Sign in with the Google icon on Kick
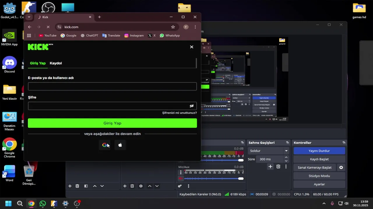This screenshot has width=373, height=209. point(105,145)
